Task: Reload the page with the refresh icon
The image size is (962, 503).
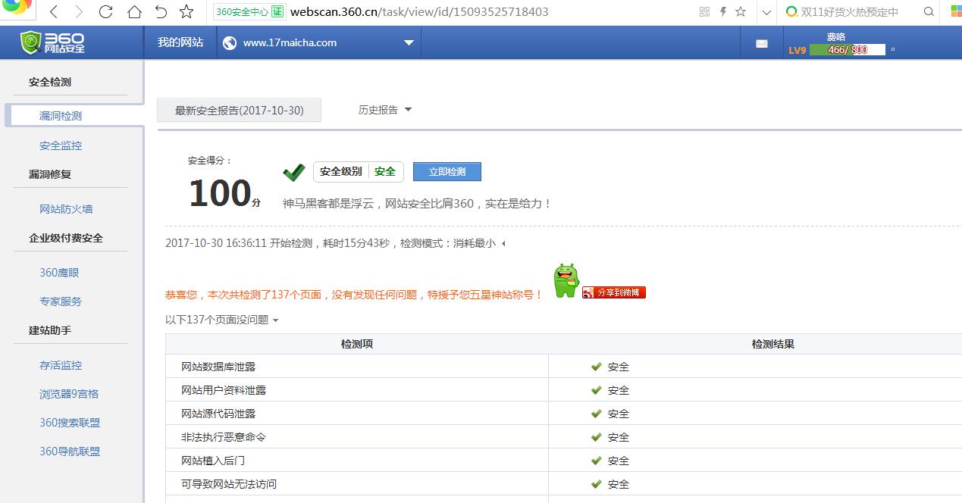Action: pyautogui.click(x=106, y=12)
